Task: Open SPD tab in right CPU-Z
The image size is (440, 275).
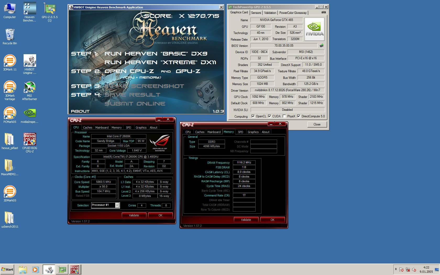Action: (x=240, y=132)
